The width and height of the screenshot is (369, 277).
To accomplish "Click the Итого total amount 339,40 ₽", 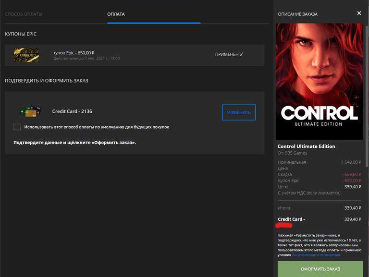I will 353,208.
